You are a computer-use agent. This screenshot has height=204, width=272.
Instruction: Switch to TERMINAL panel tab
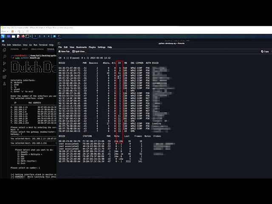click(x=51, y=49)
